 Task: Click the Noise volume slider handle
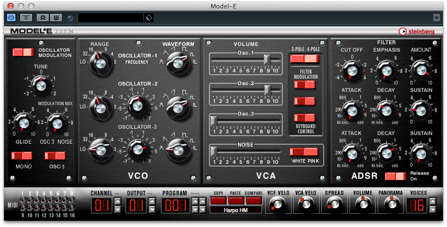[213, 152]
